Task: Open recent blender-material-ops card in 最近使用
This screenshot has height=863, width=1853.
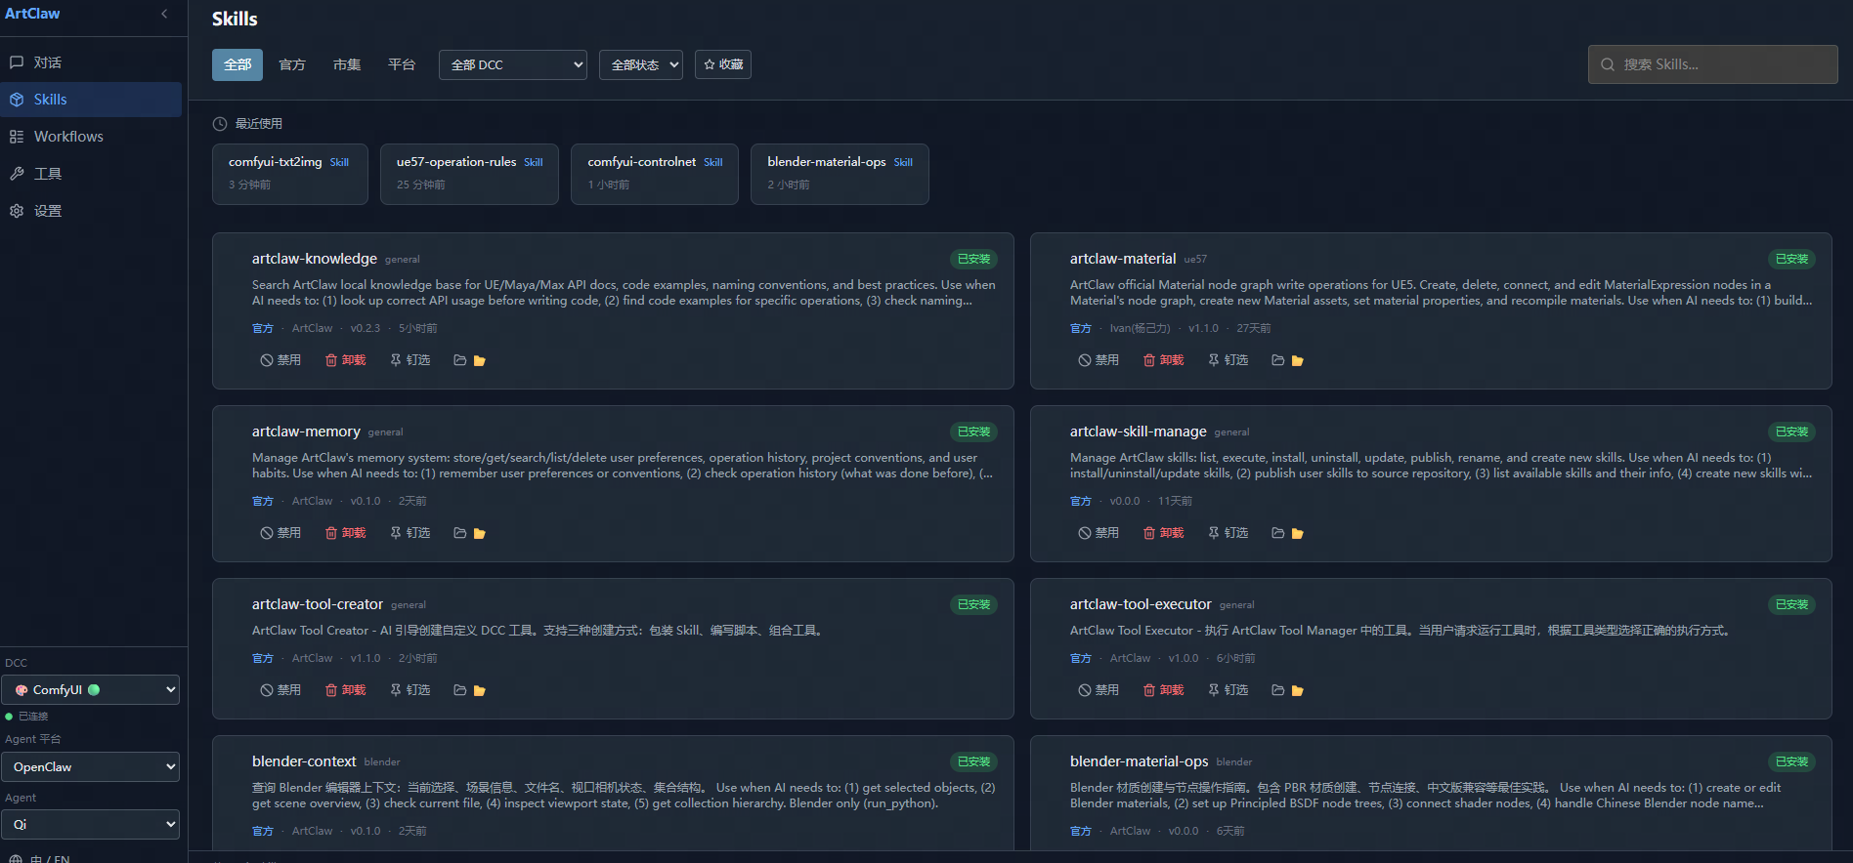Action: [x=840, y=174]
